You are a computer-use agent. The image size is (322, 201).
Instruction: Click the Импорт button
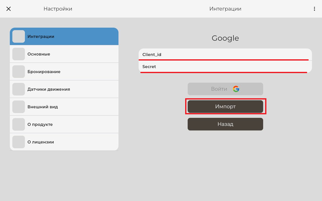point(225,107)
